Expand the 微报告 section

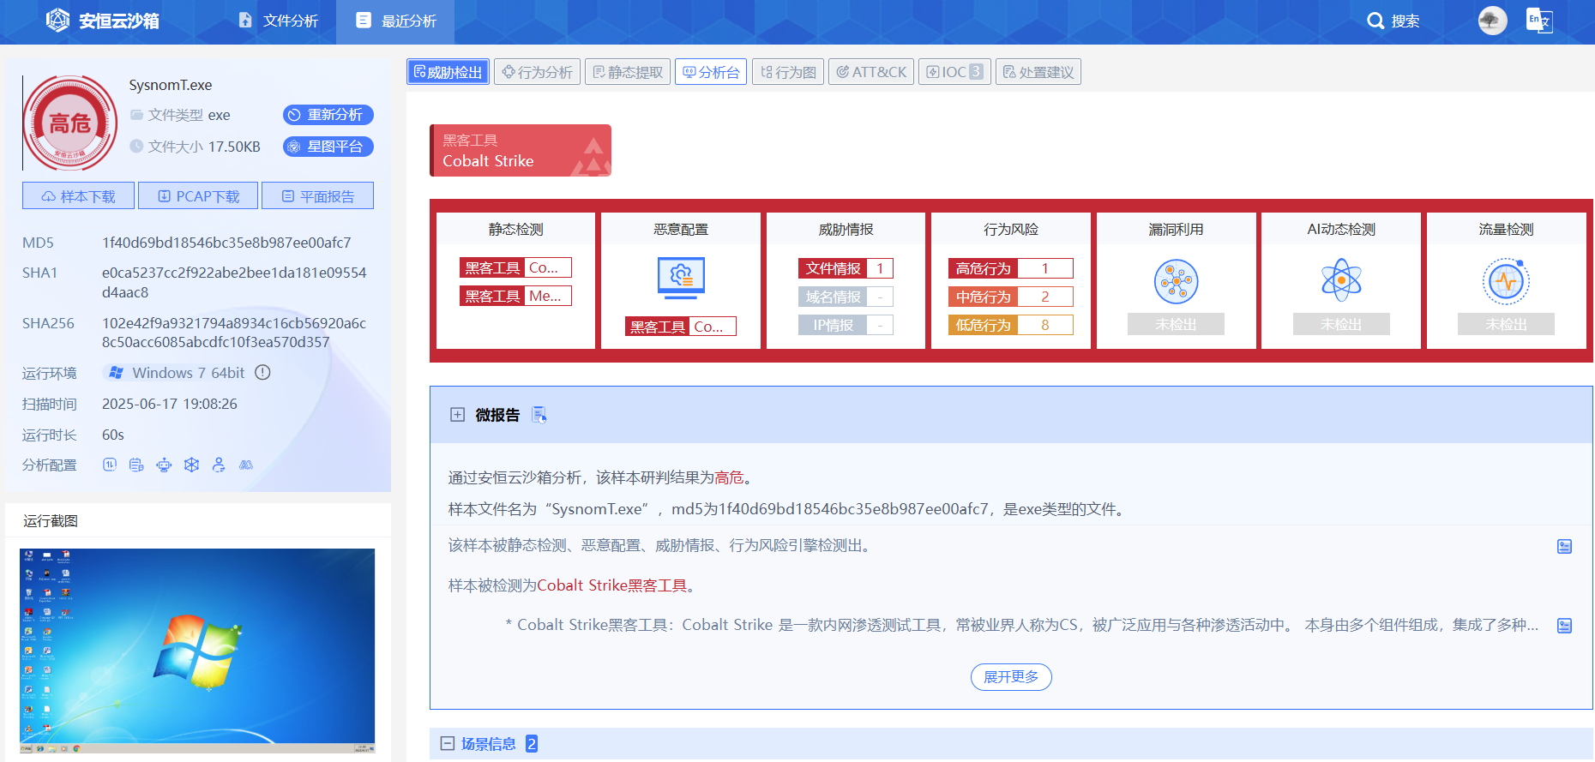click(457, 415)
